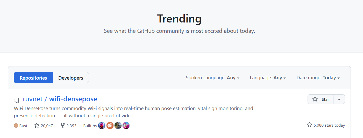
Task: Expand the arrow next to the Star button
Action: [x=339, y=99]
